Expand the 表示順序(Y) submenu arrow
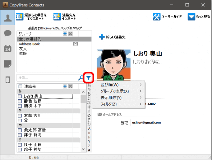Image resolution: width=212 pixels, height=160 pixels. [x=140, y=98]
